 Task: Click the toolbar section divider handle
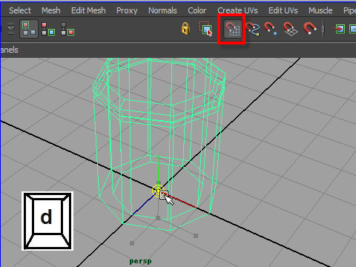(x=323, y=29)
